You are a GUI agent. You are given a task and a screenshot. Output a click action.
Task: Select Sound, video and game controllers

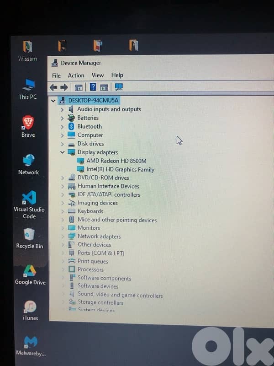click(x=120, y=295)
